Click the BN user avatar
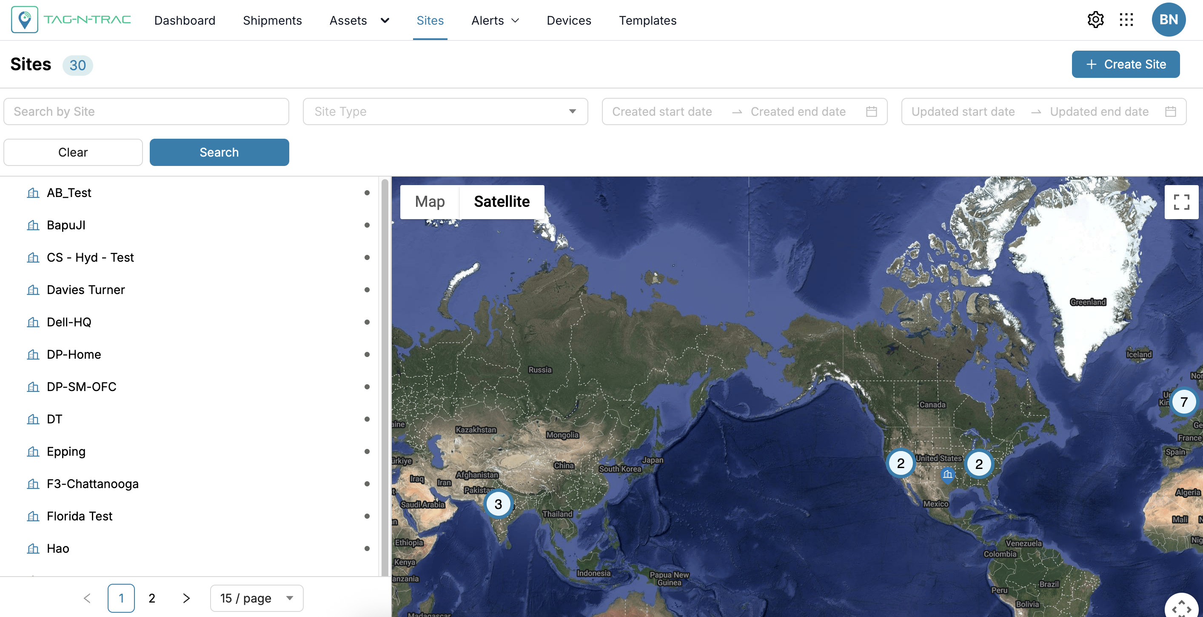The image size is (1203, 617). (x=1168, y=20)
